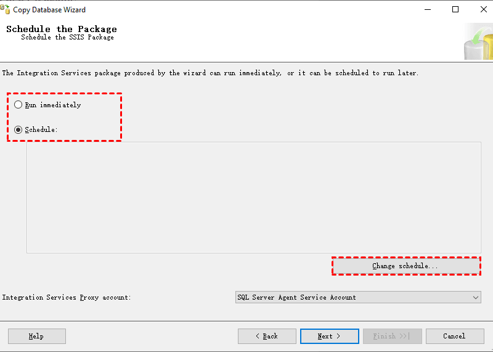Click the Integration Services Proxy account label
Screen dimensions: 493x352
pyautogui.click(x=67, y=297)
